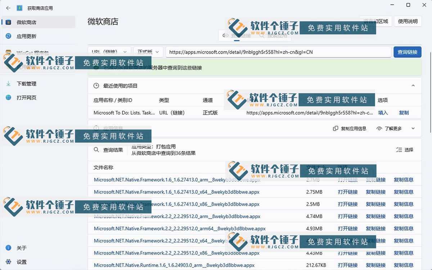Click 复制信息 for Framework.2.2 x64 file

point(404,241)
